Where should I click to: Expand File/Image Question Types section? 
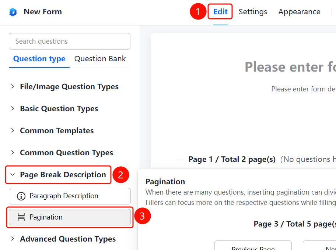65,87
